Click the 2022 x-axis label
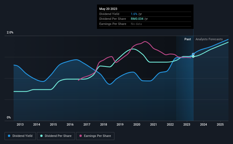Screen dimensions: 233x144 170,124
